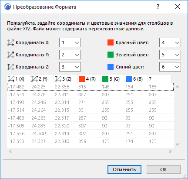Click the red swatch in 4 (R) header
This screenshot has width=188, height=179.
[82, 79]
